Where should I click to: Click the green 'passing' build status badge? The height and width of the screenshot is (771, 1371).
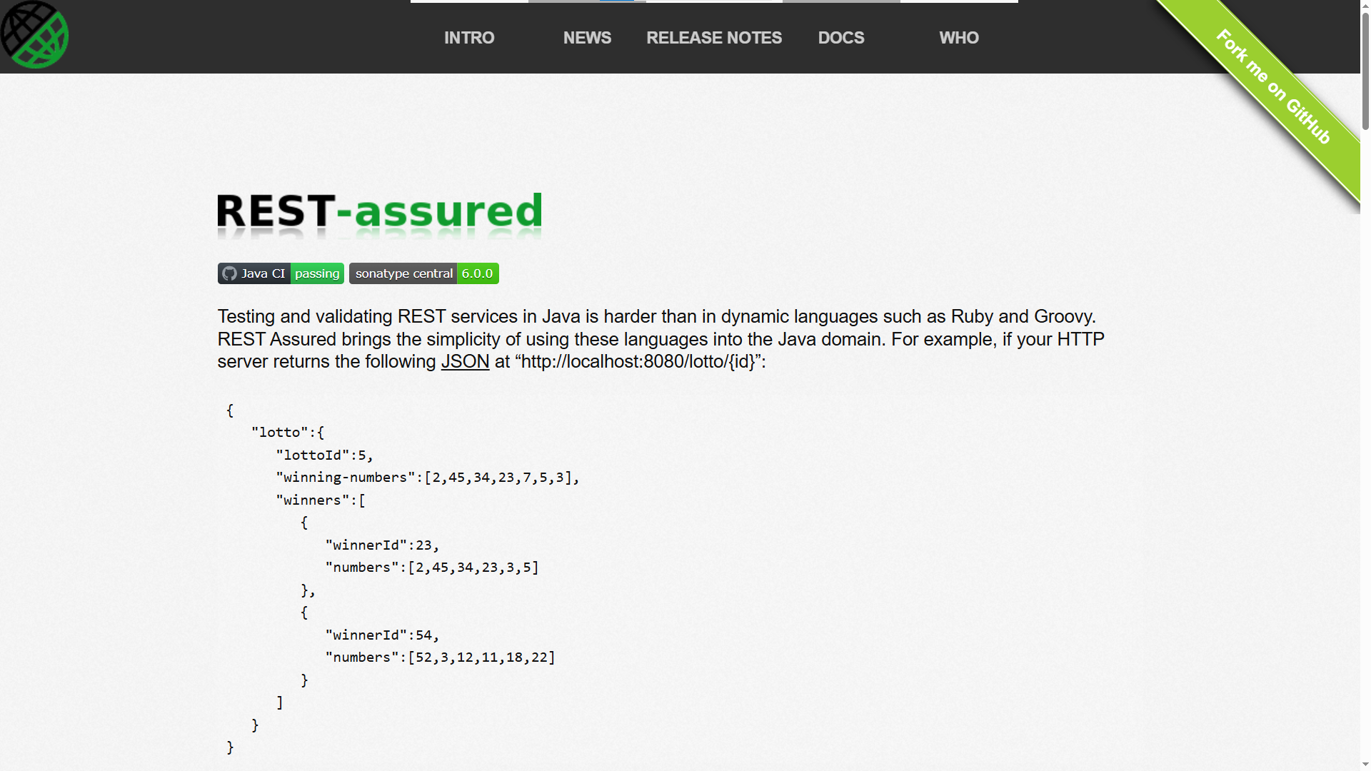pos(317,273)
